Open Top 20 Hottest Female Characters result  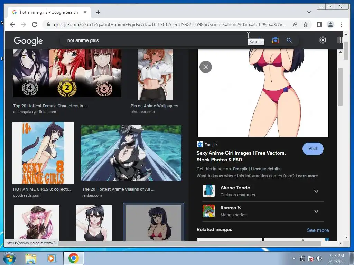click(67, 73)
